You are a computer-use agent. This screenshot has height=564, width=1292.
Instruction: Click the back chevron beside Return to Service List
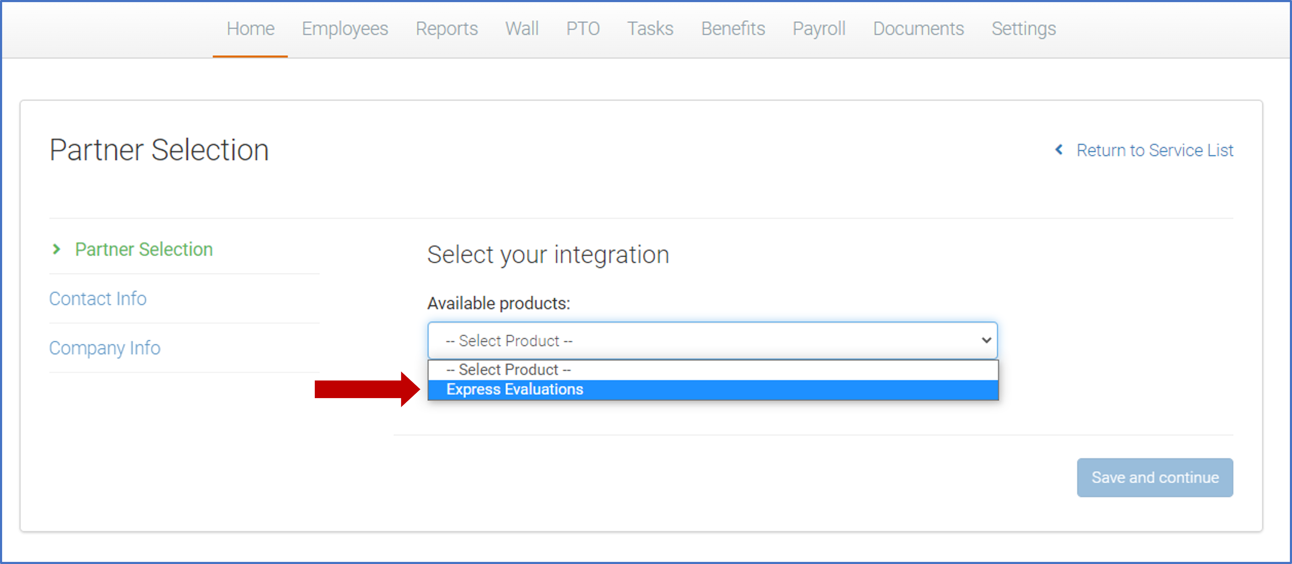[x=1059, y=149]
